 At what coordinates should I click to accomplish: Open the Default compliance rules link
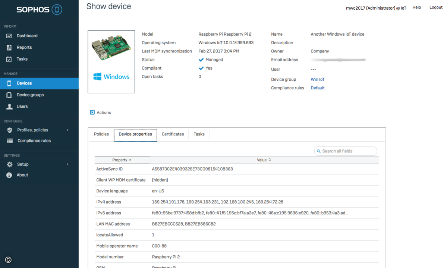318,88
